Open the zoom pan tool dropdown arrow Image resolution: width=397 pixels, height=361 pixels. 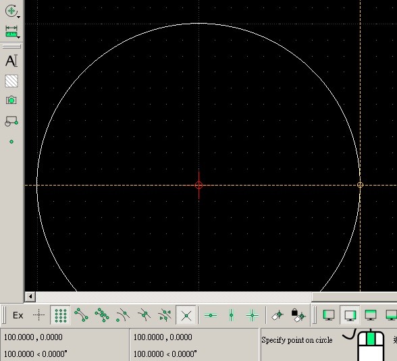tap(18, 17)
